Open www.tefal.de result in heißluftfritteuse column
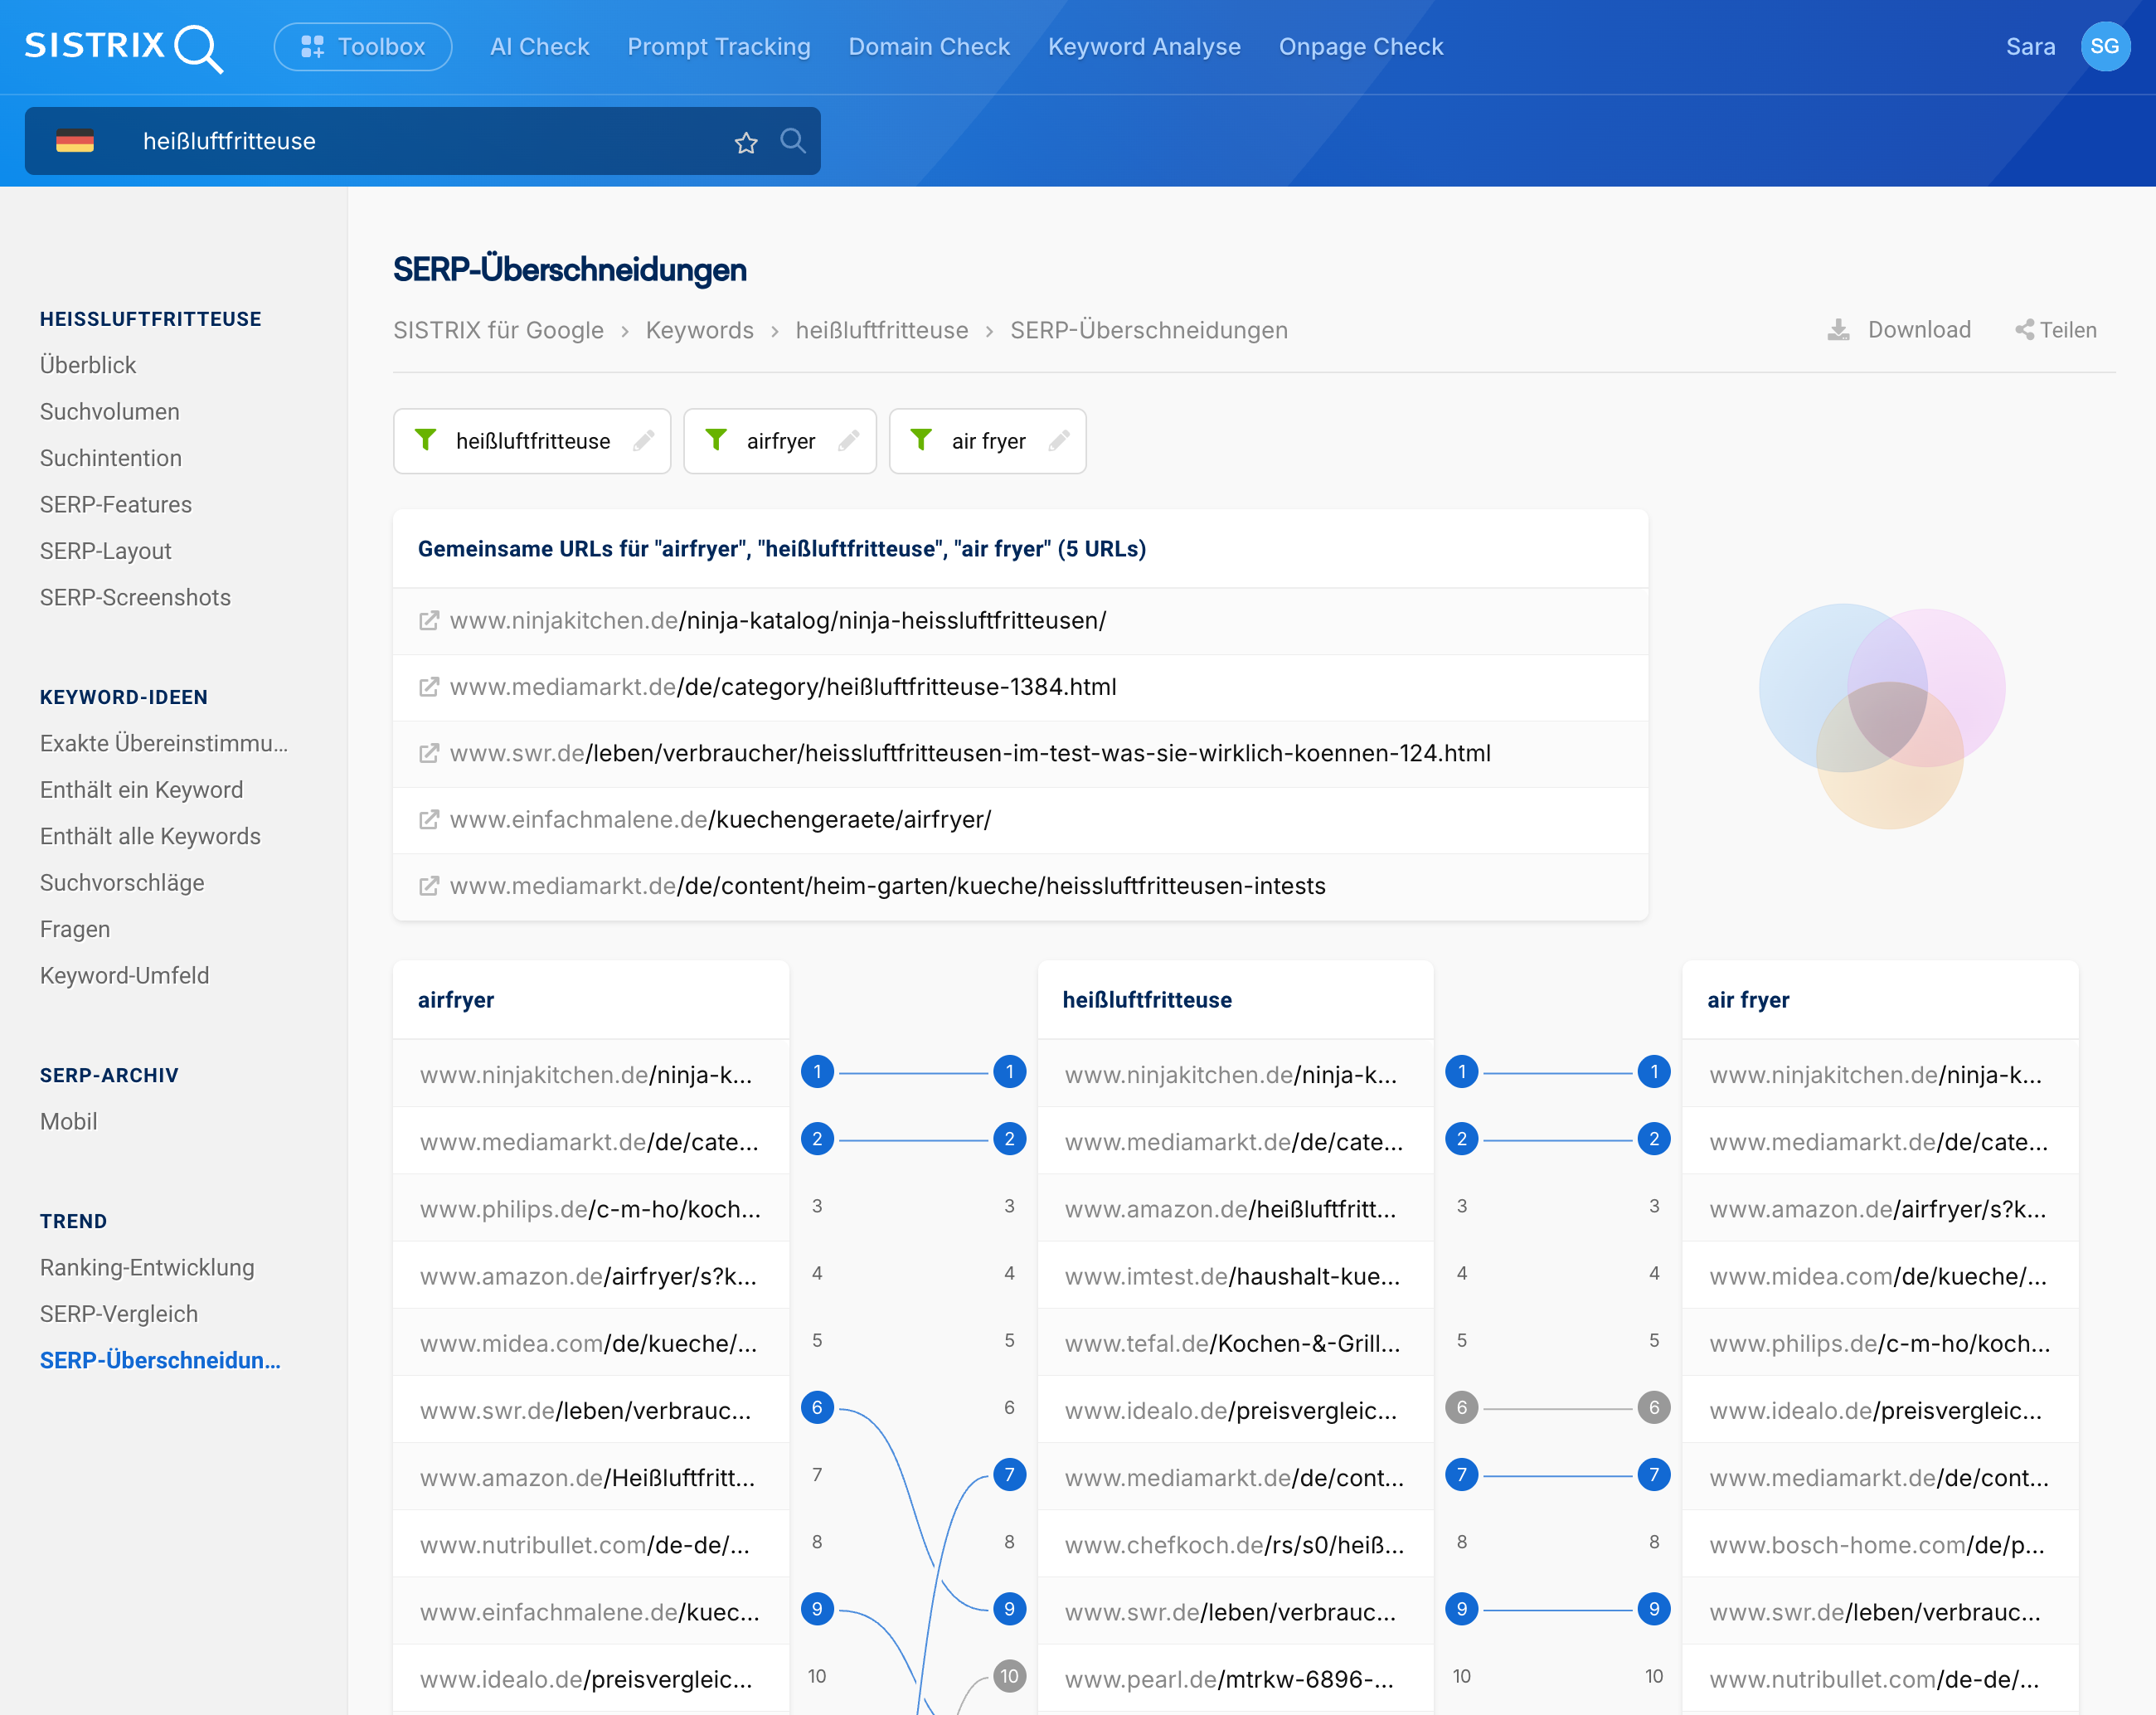Viewport: 2156px width, 1715px height. pyautogui.click(x=1232, y=1343)
